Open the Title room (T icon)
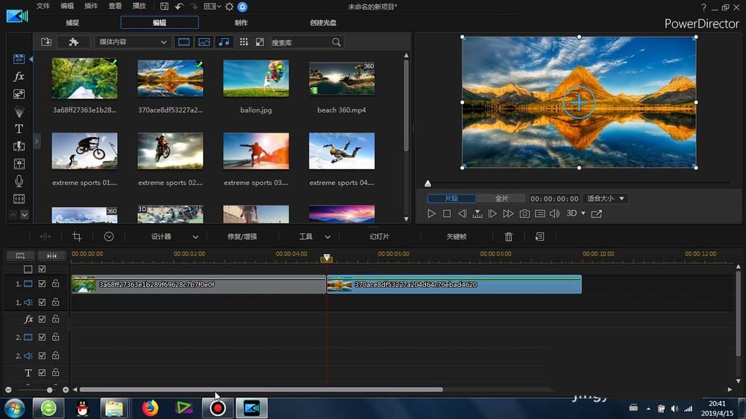 tap(19, 129)
